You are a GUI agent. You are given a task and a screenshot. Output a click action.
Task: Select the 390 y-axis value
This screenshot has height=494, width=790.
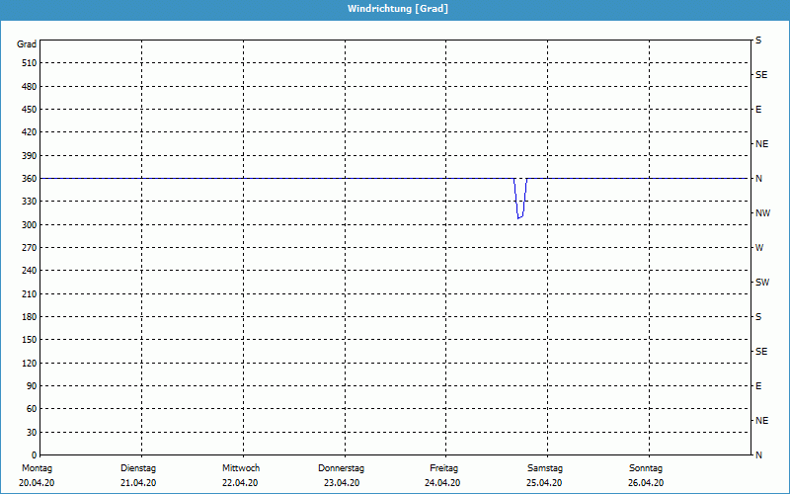click(x=30, y=155)
